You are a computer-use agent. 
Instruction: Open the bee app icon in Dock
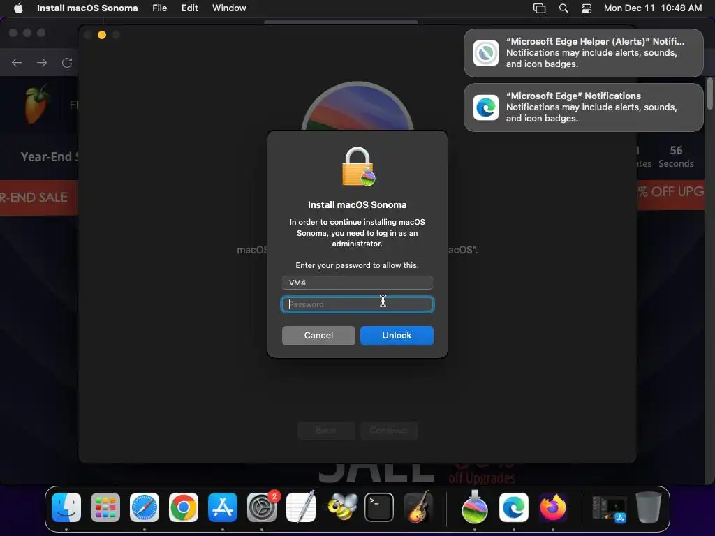coord(342,507)
